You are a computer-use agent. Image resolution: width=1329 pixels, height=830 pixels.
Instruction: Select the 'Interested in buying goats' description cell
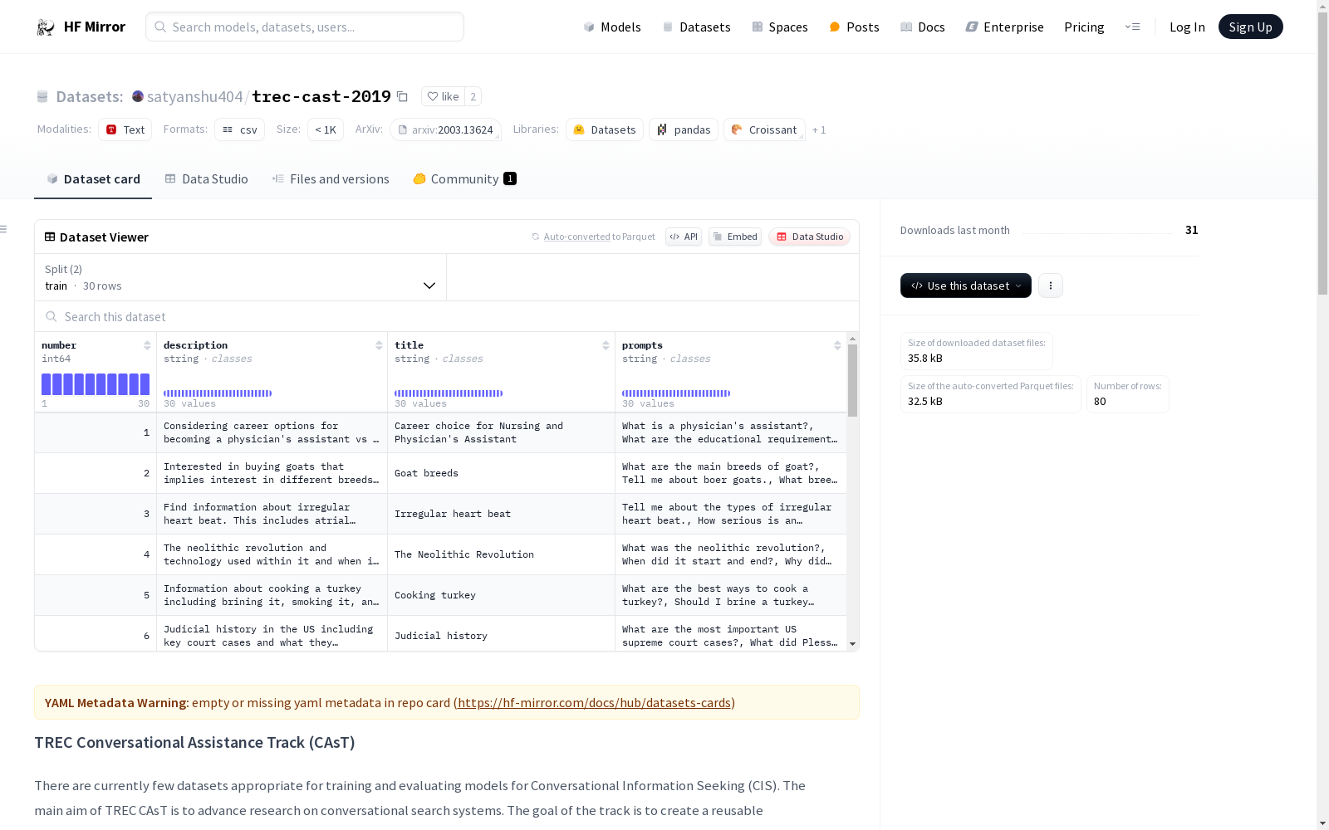click(272, 473)
